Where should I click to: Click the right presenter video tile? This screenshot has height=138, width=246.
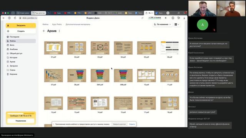coord(231,8)
